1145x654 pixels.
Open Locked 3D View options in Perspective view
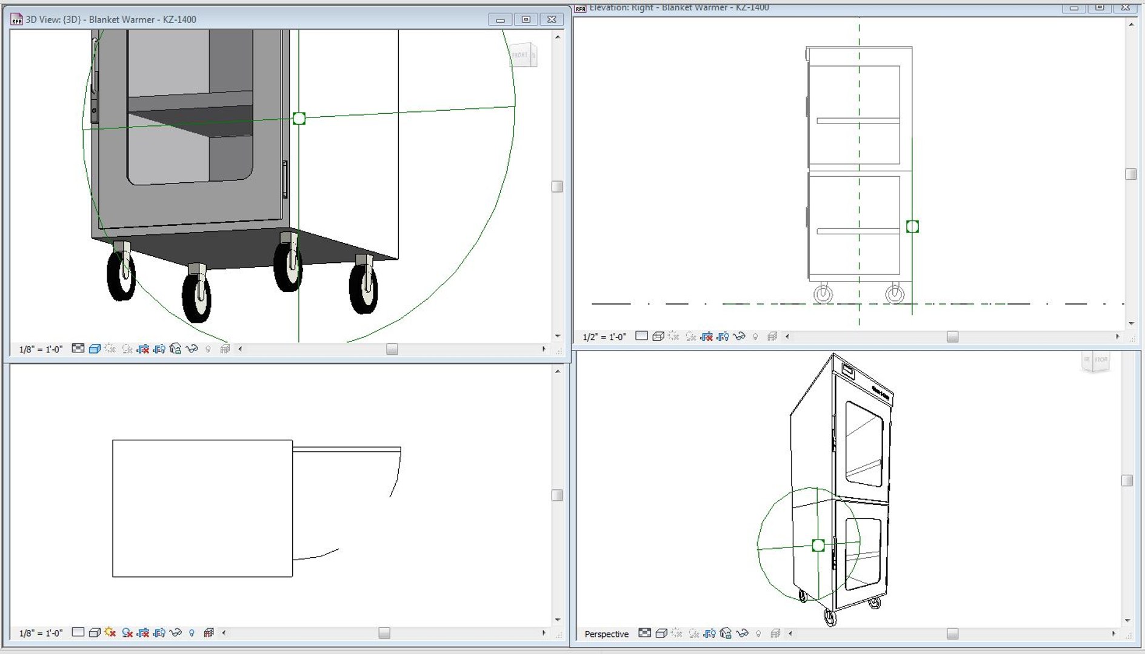pos(726,633)
